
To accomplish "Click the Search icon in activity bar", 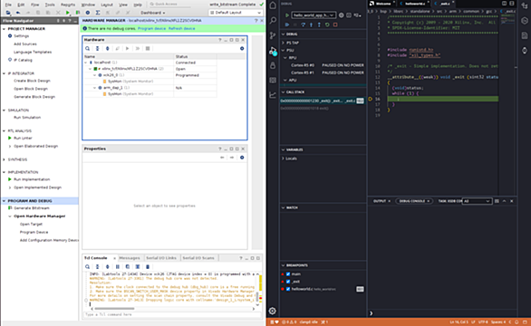I will click(x=273, y=20).
